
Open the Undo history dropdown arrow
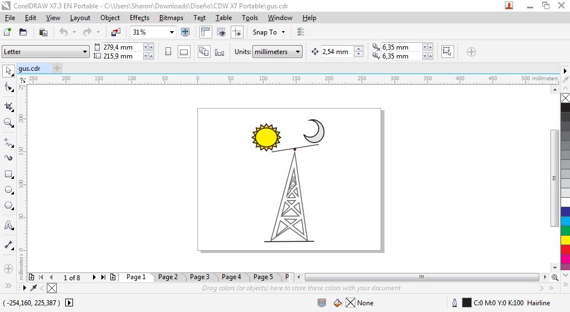click(74, 32)
